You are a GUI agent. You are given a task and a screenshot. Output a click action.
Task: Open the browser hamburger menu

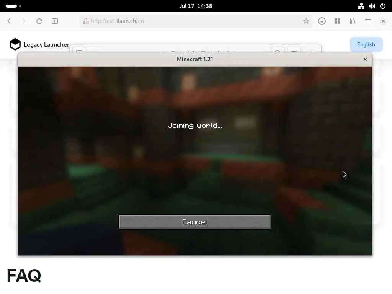click(x=368, y=21)
